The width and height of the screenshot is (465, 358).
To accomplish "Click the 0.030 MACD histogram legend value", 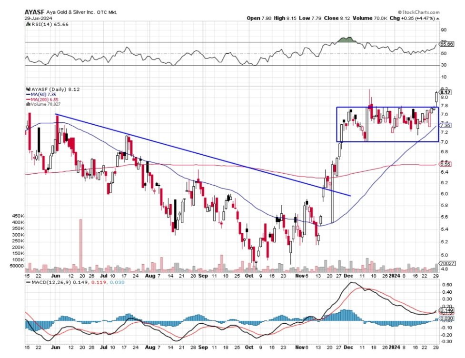I will (117, 282).
